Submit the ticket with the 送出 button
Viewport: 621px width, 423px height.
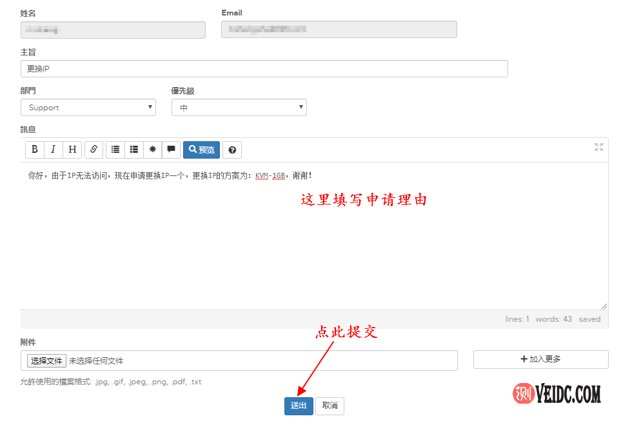pyautogui.click(x=299, y=406)
